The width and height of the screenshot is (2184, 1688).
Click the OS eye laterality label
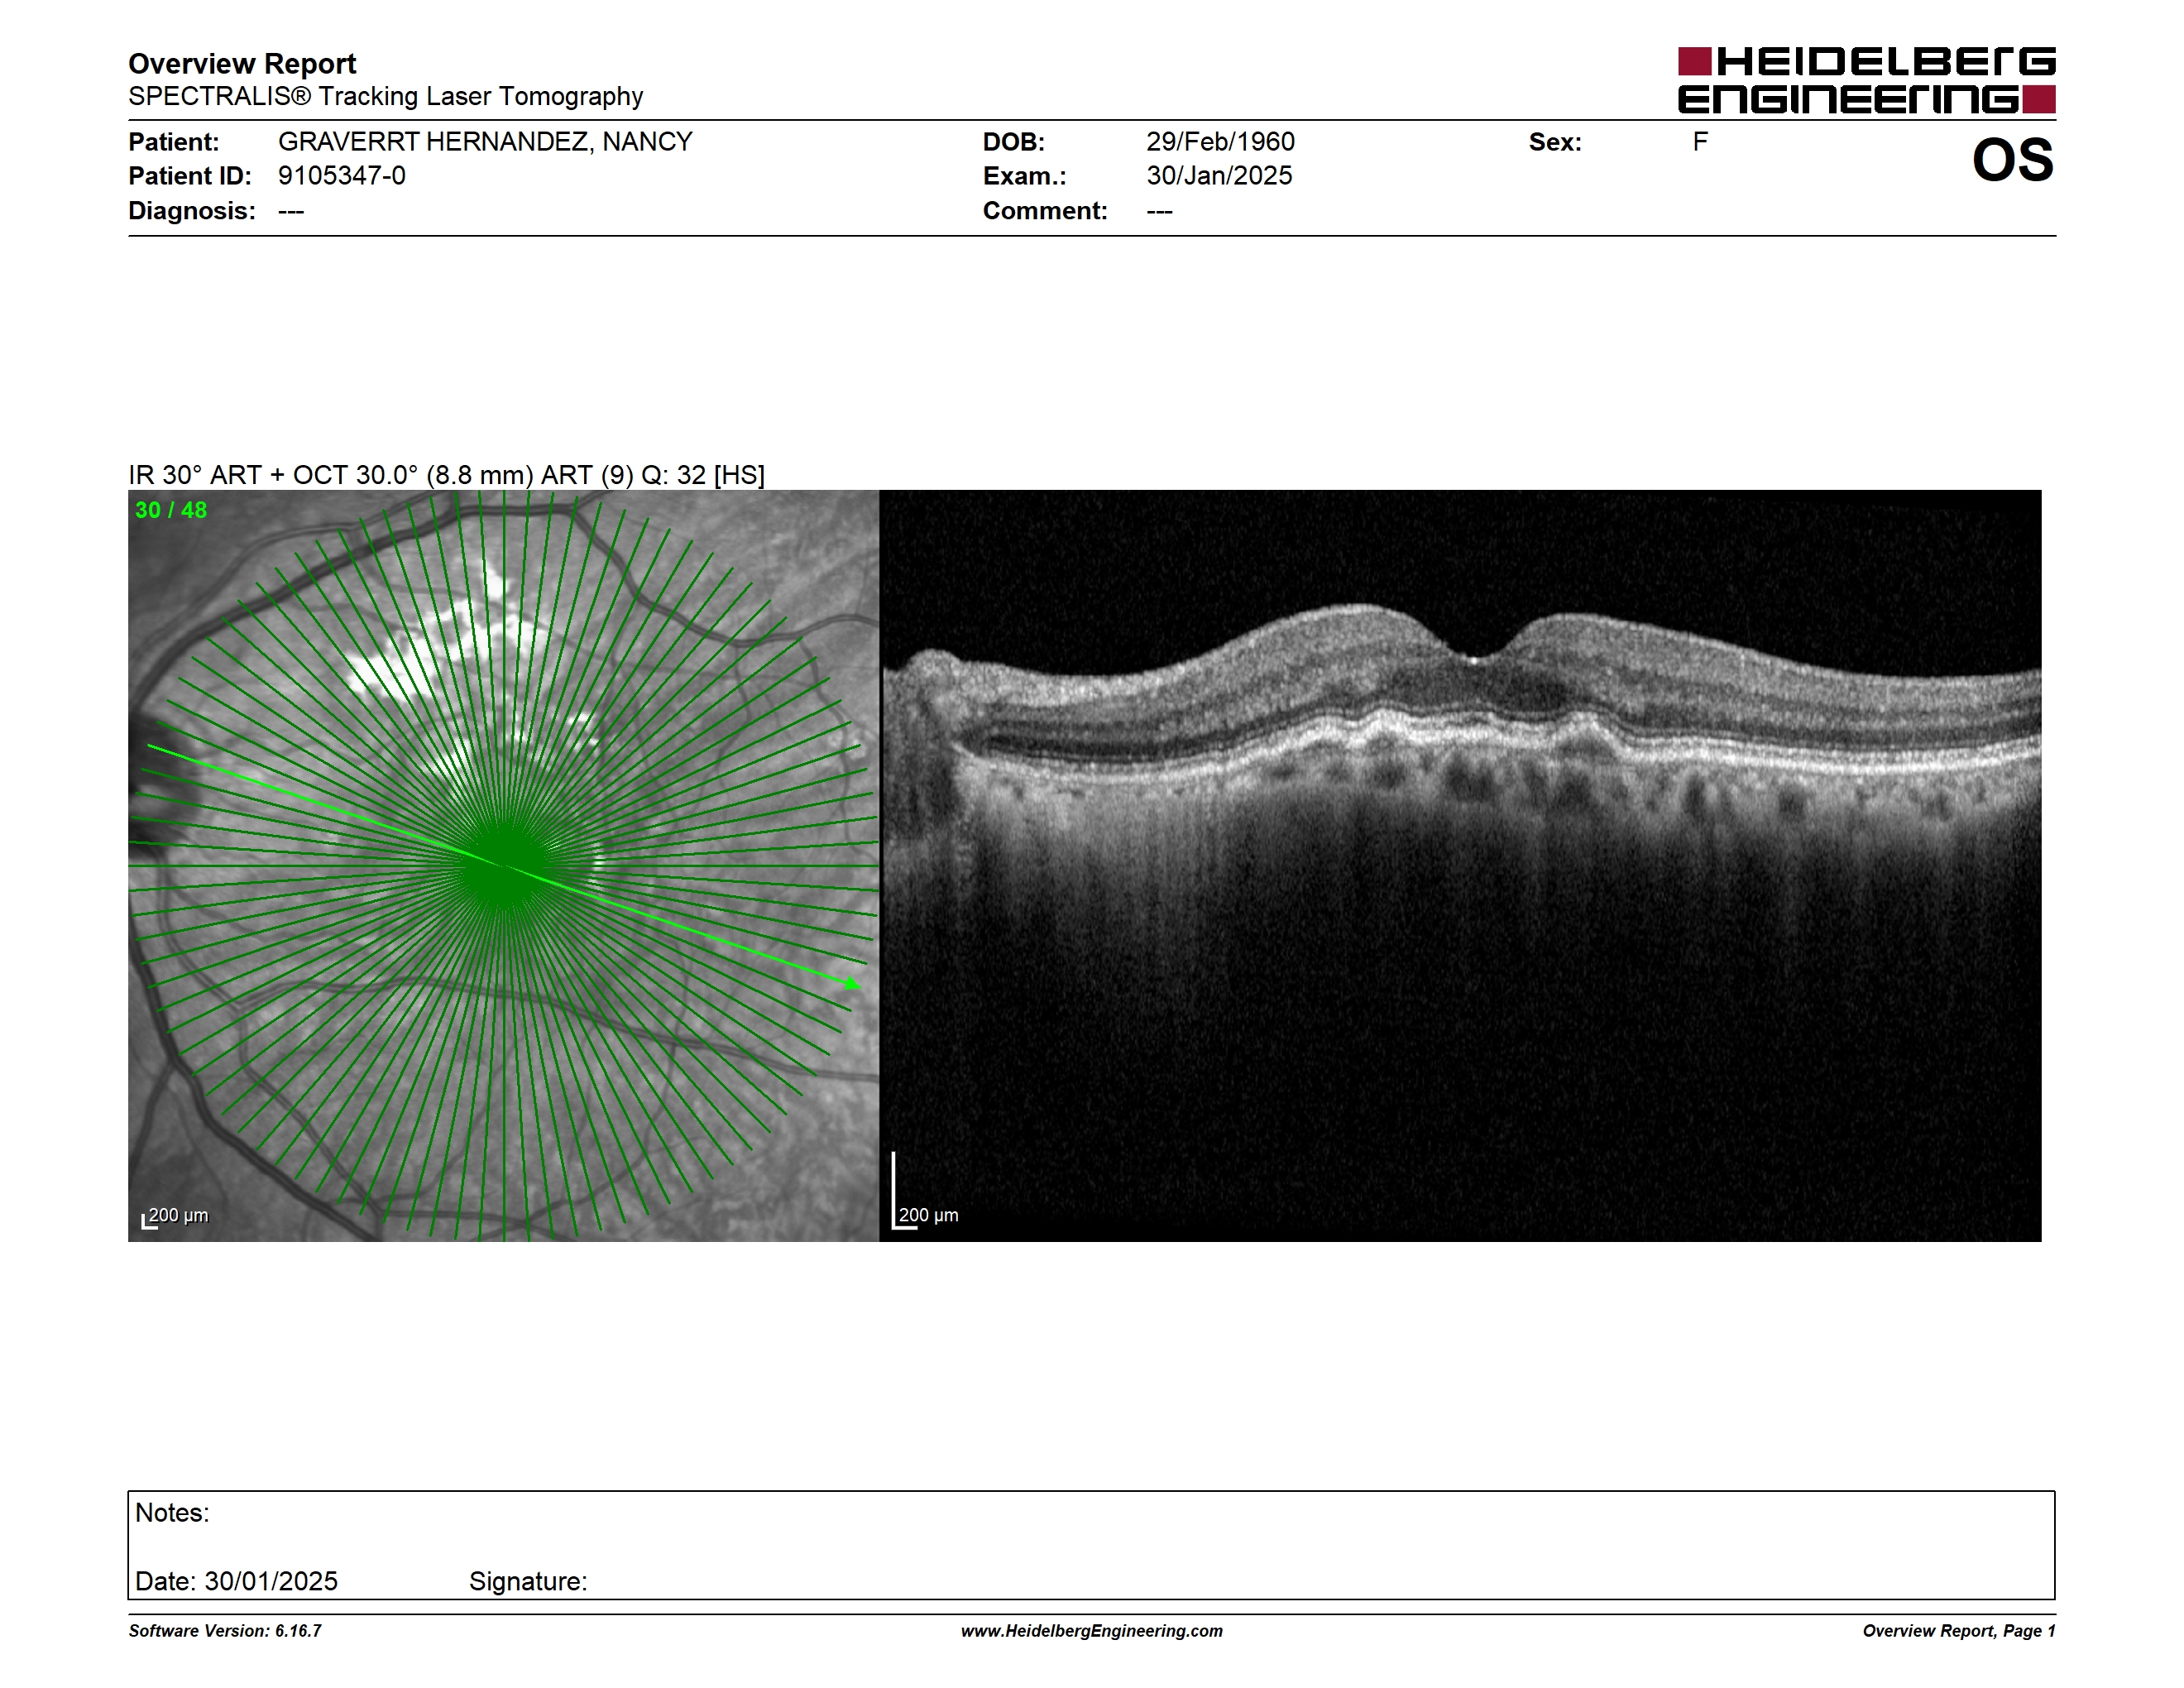point(2012,160)
